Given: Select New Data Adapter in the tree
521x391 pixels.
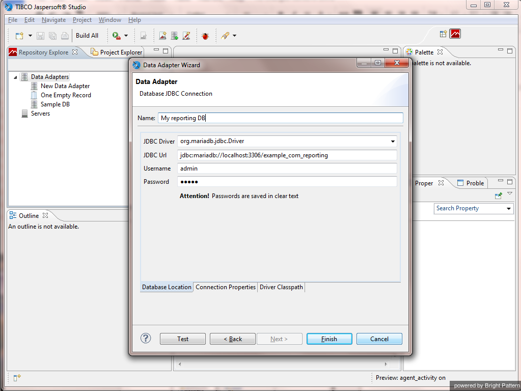Looking at the screenshot, I should click(x=65, y=86).
